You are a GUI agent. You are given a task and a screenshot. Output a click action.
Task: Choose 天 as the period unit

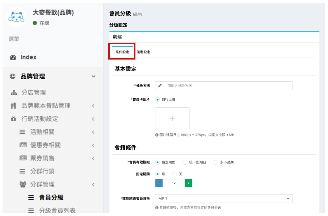point(174,174)
